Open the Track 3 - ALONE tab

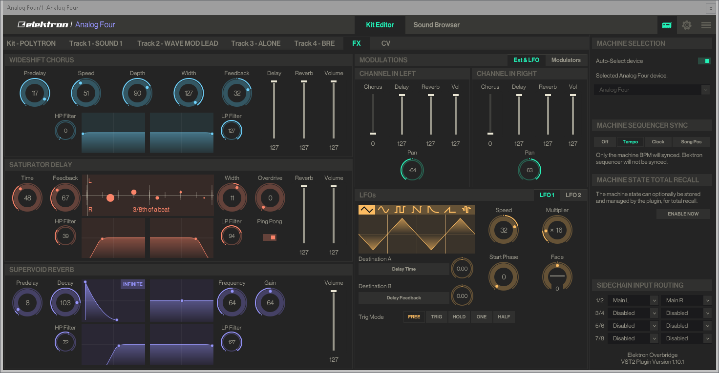256,43
